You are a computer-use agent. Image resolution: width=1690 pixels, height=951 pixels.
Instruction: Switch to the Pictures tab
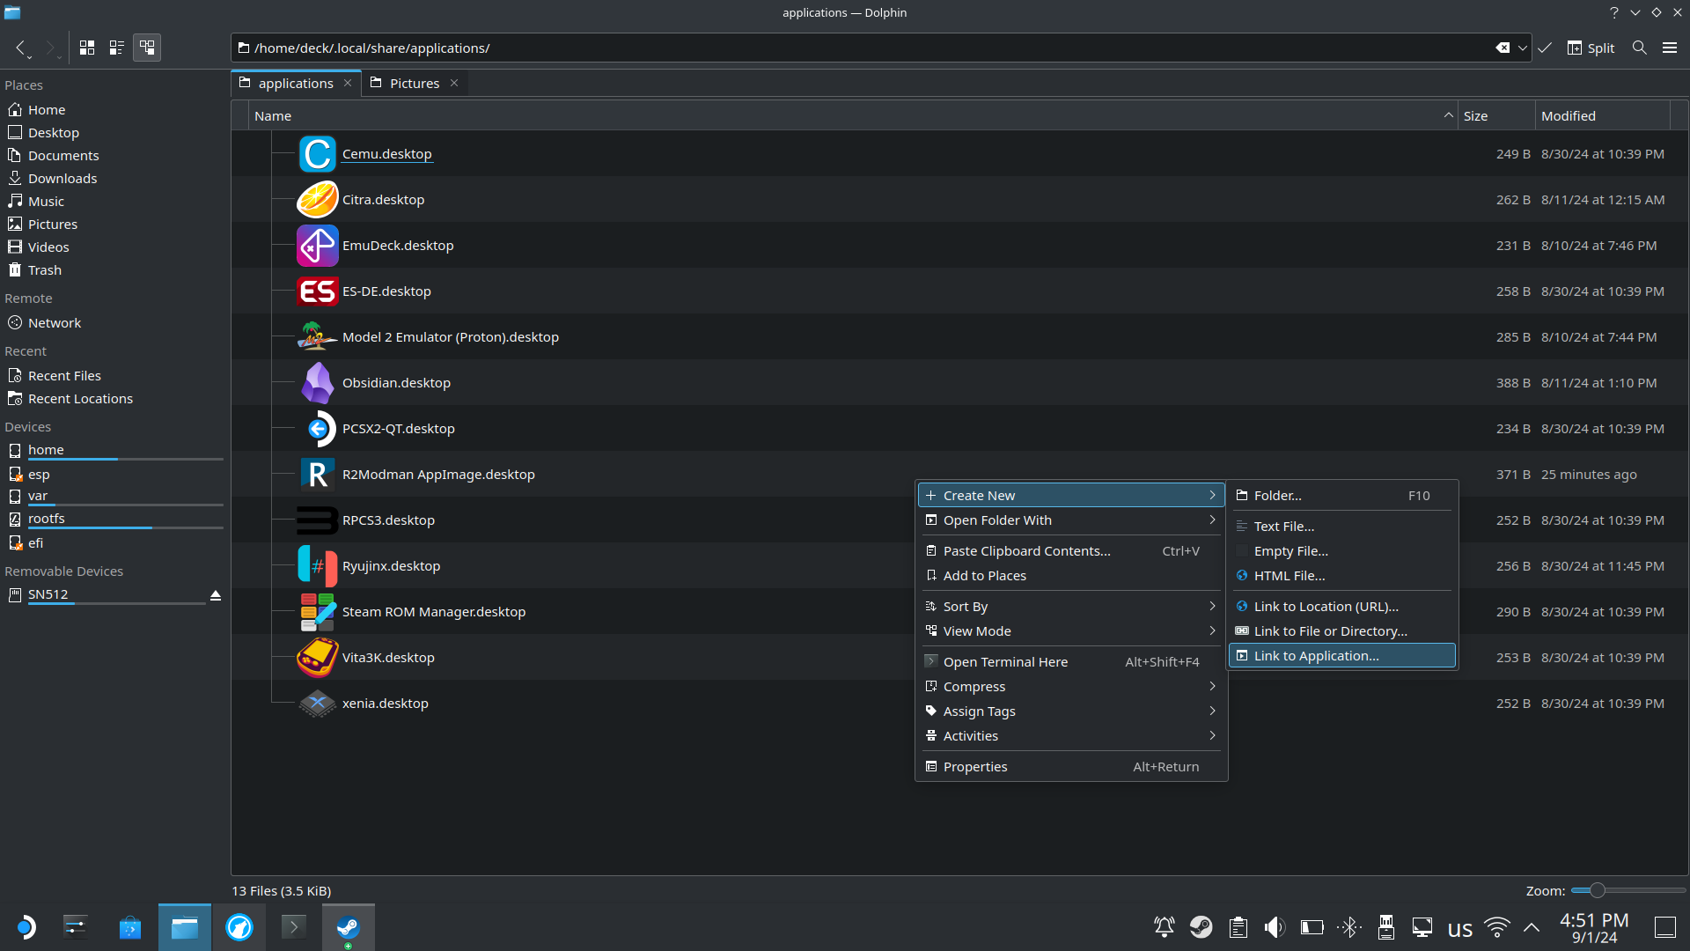coord(415,83)
